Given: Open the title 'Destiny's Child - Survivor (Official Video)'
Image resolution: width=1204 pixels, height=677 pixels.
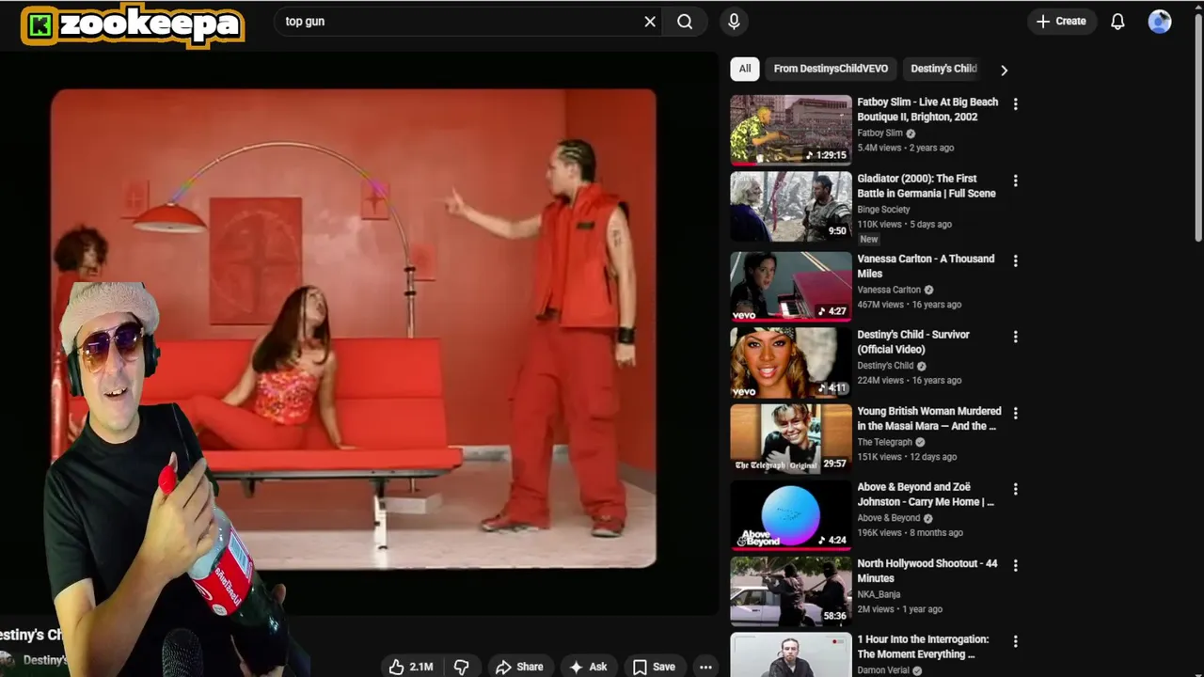Looking at the screenshot, I should 913,341.
